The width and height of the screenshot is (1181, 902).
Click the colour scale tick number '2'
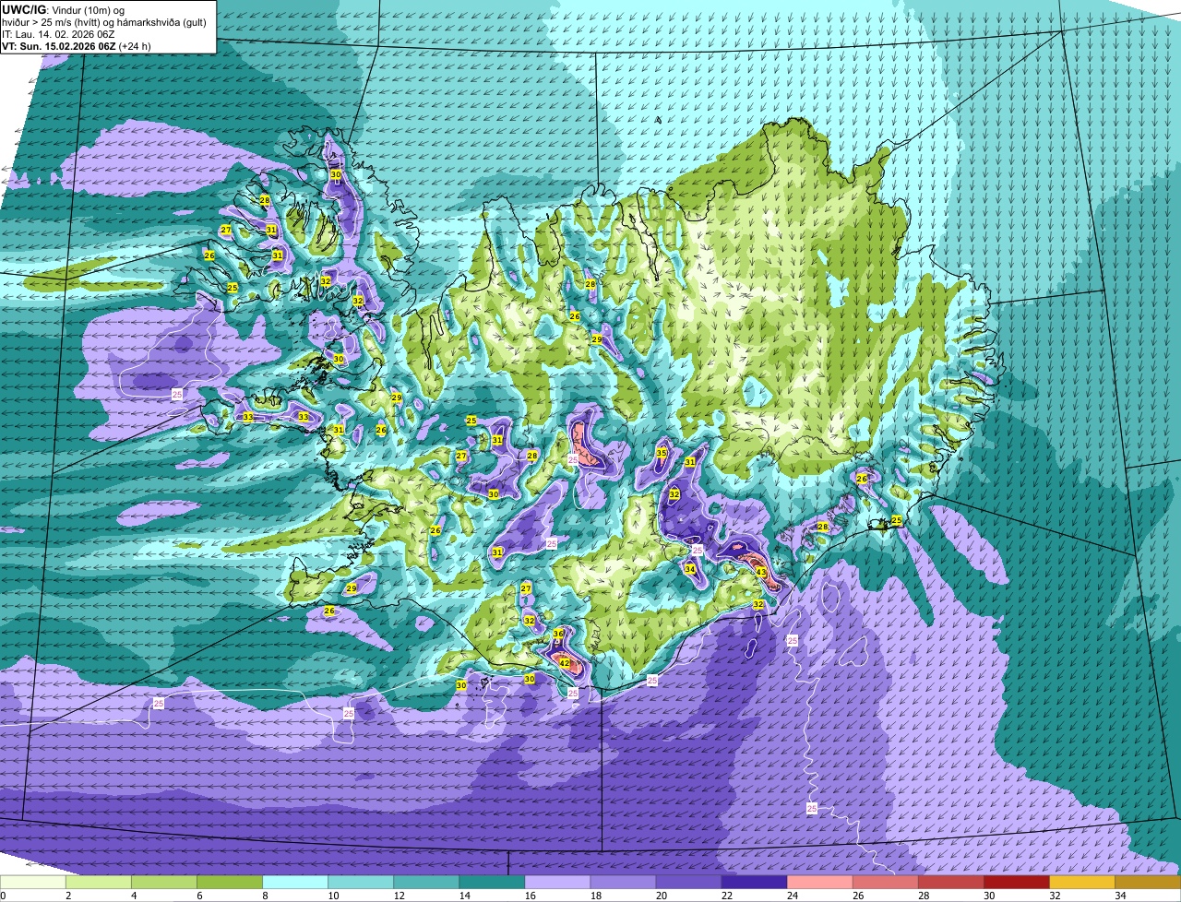click(68, 896)
